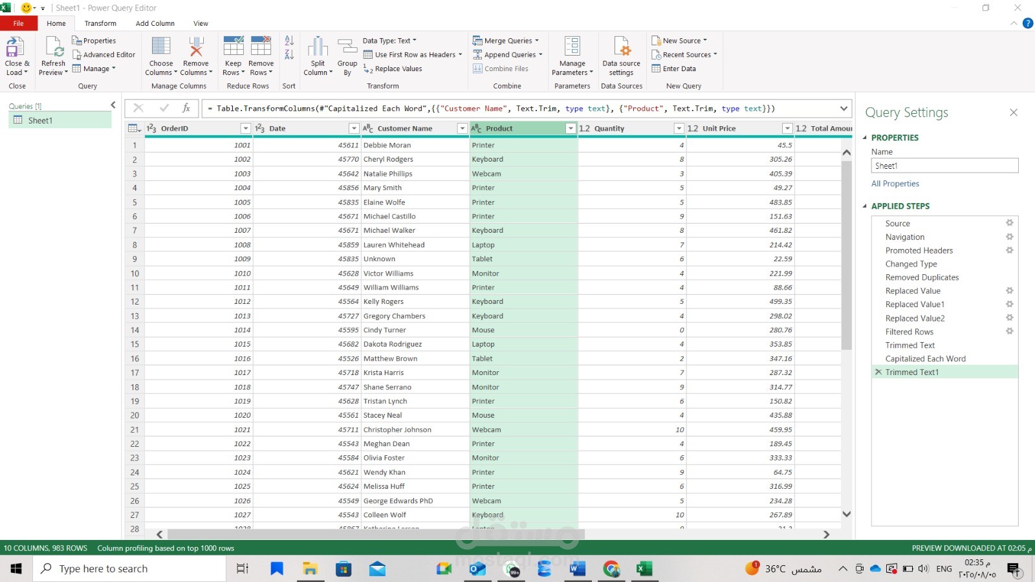Click the Choose Columns icon
The height and width of the screenshot is (582, 1035).
(x=161, y=47)
